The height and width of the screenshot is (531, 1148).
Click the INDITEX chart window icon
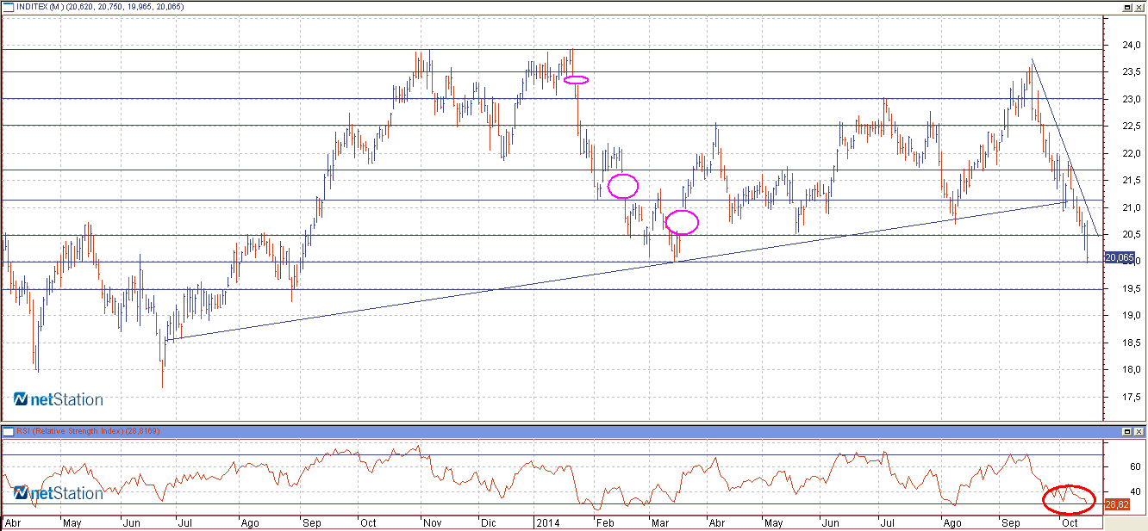point(8,7)
